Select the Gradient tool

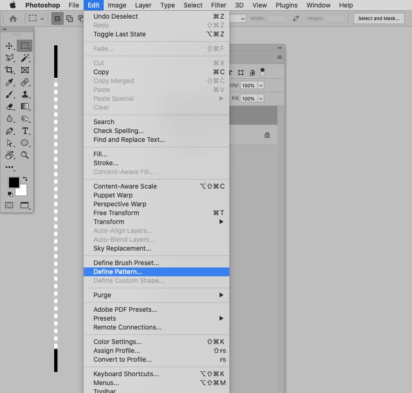(25, 106)
